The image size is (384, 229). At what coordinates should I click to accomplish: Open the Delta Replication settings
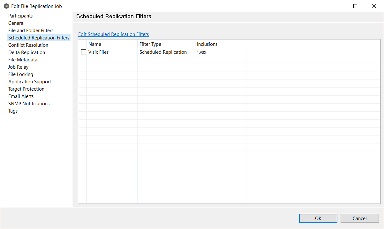point(26,52)
